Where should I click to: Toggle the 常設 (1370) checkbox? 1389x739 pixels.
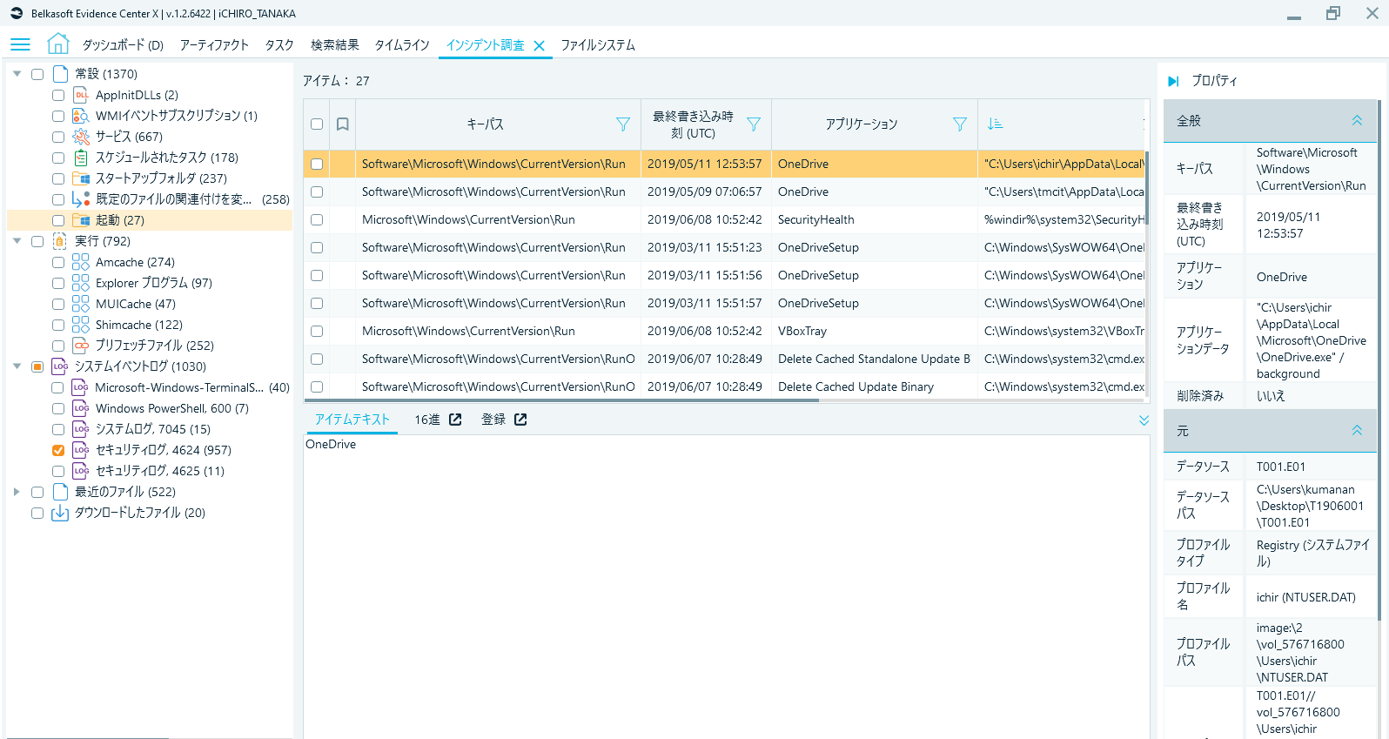(37, 74)
